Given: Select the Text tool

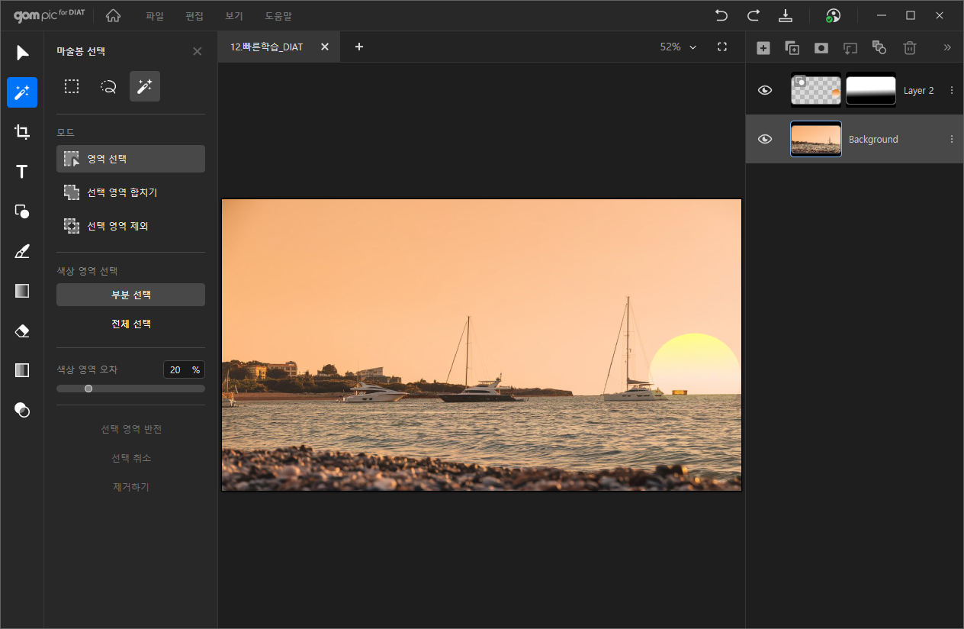Looking at the screenshot, I should click(x=22, y=172).
